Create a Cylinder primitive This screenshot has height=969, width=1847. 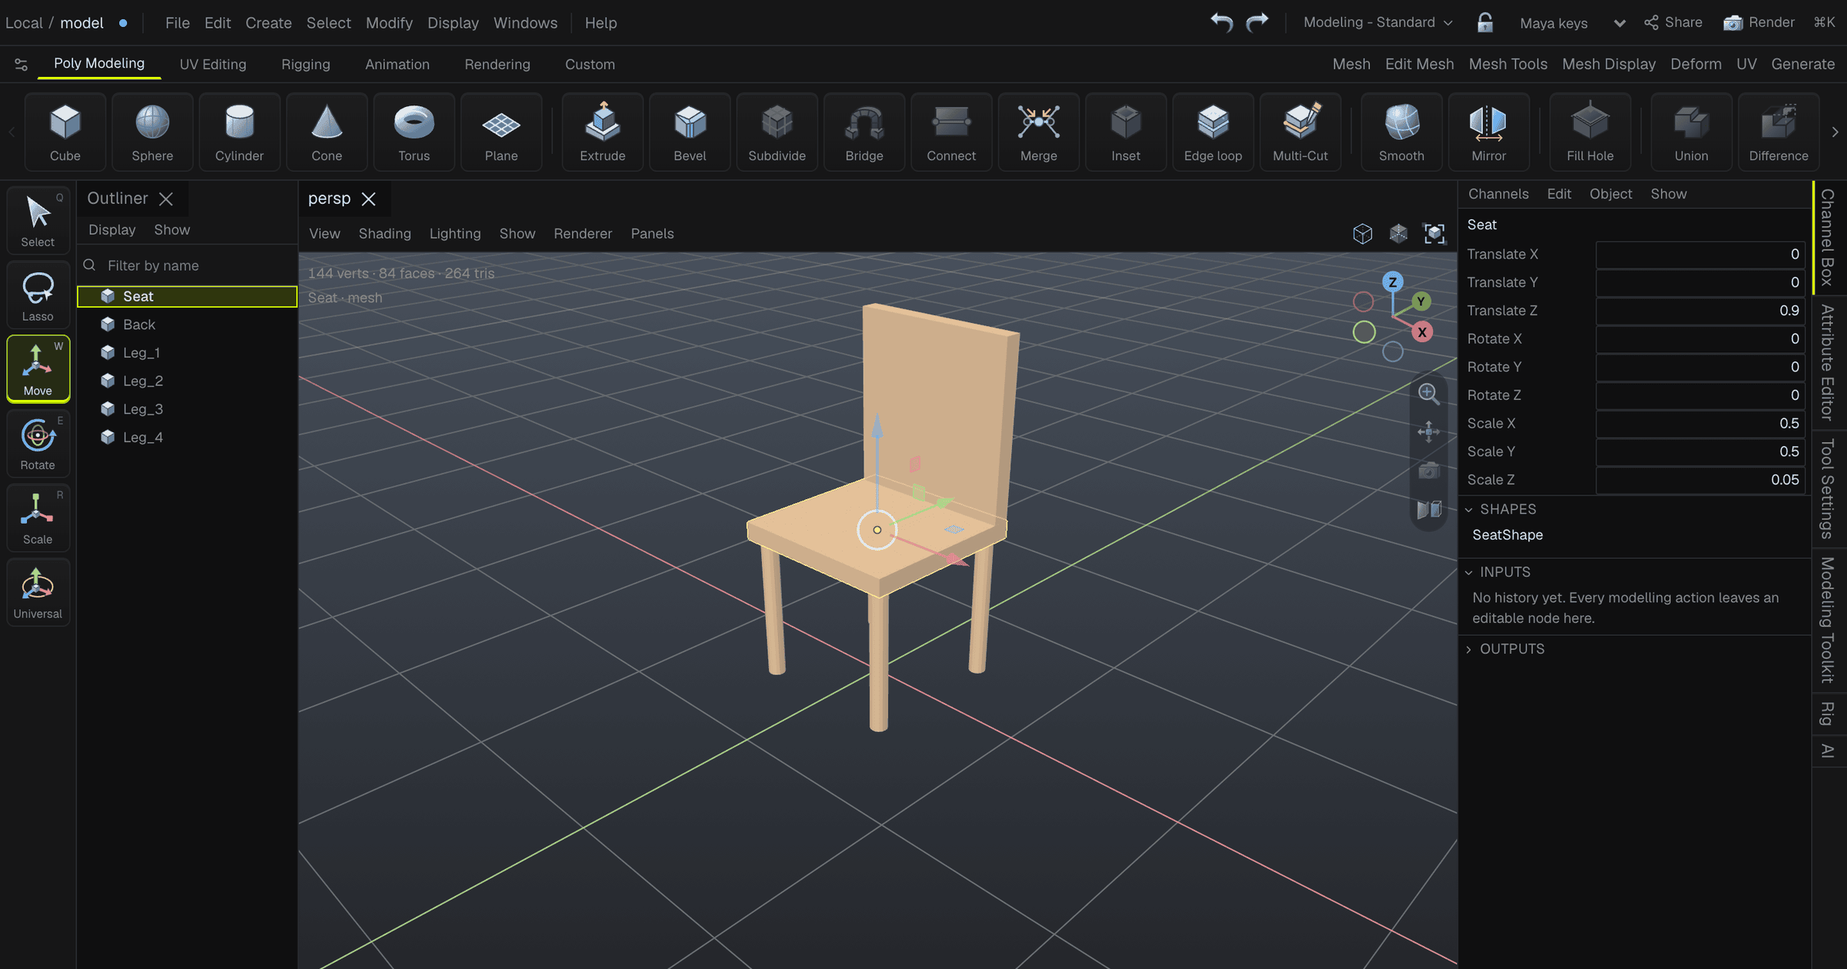click(239, 132)
